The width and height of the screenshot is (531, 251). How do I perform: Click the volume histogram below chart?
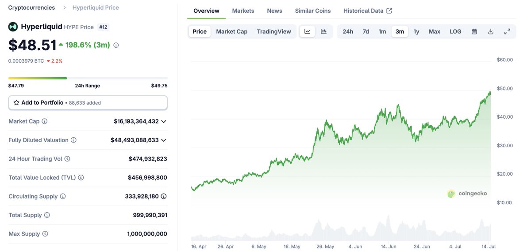(x=341, y=228)
